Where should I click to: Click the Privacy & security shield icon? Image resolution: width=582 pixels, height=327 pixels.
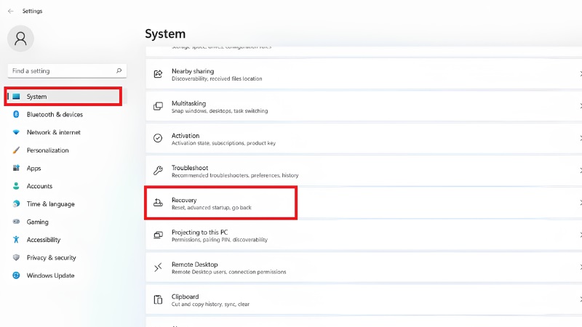pos(16,257)
